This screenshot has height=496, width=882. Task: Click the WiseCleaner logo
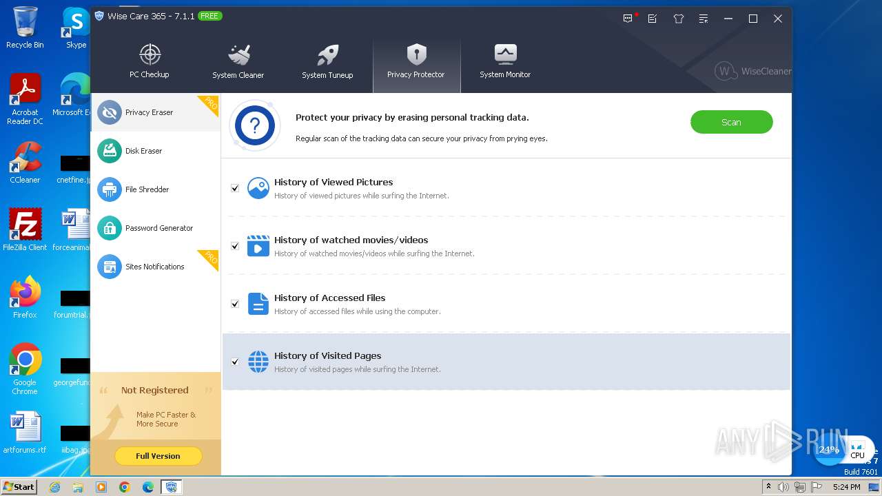click(753, 71)
